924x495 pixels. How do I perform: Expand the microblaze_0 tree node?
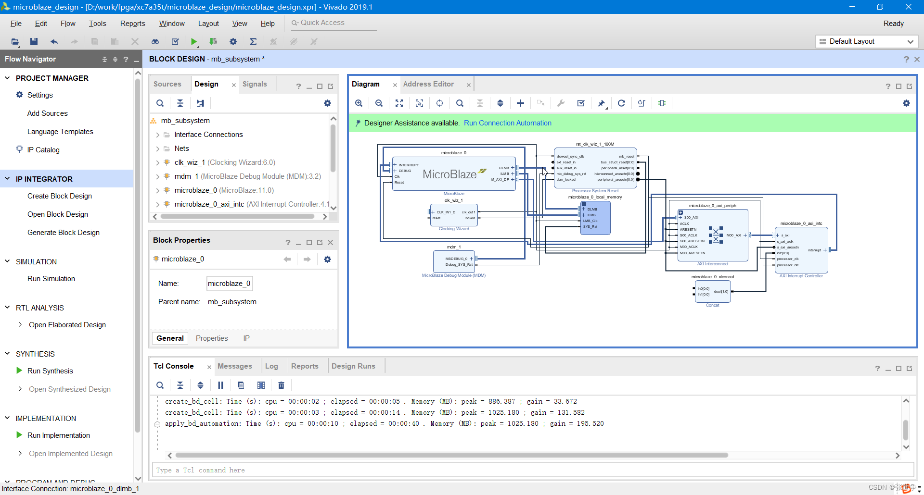[x=157, y=191]
